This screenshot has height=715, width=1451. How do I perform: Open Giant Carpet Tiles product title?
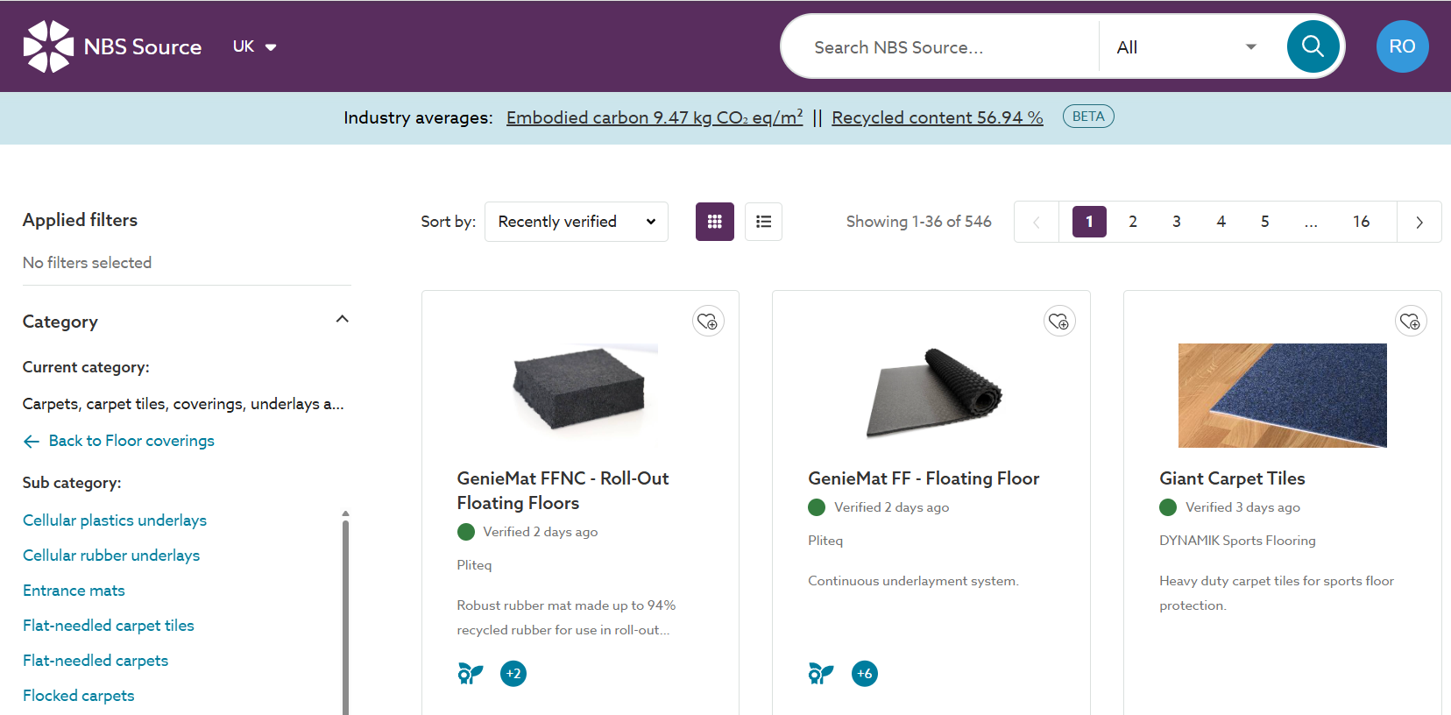coord(1232,478)
